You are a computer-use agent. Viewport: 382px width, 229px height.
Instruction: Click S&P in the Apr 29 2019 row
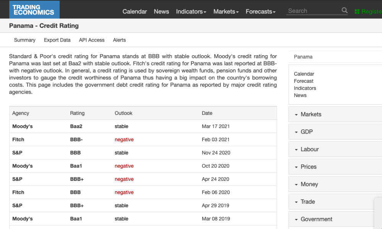tap(17, 205)
